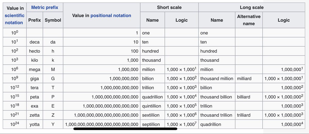309x134 pixels.
Task: Follow the positional notation link
Action: [x=110, y=15]
